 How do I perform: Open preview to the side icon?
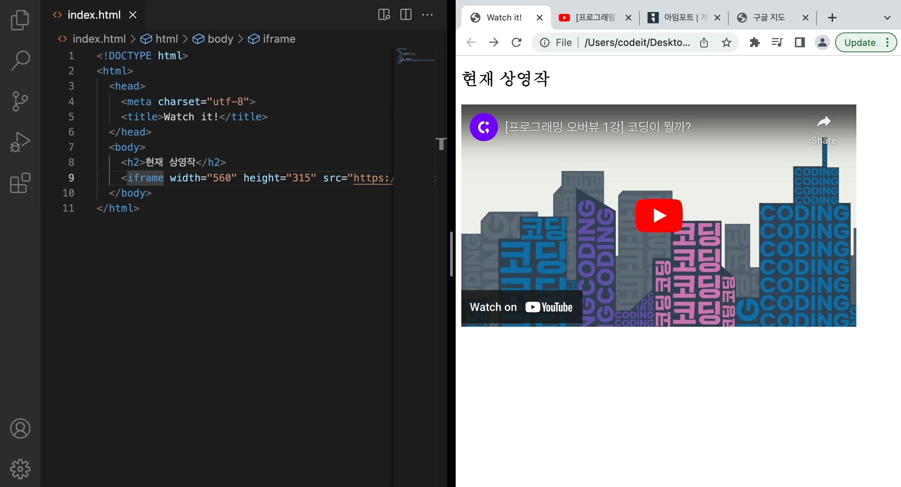tap(384, 15)
